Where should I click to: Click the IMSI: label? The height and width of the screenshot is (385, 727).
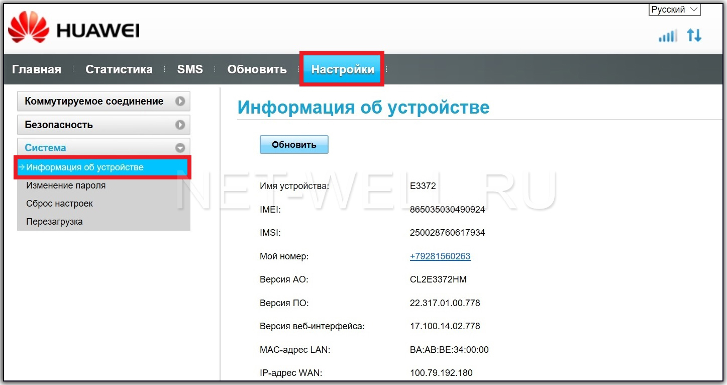(270, 233)
